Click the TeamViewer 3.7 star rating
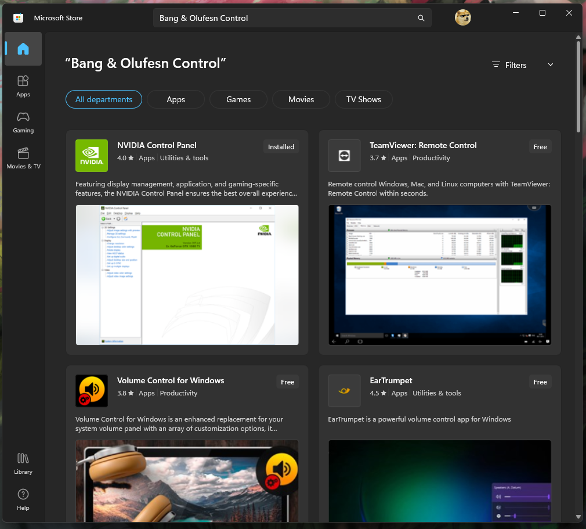Screen dimensions: 586x529 pos(378,158)
